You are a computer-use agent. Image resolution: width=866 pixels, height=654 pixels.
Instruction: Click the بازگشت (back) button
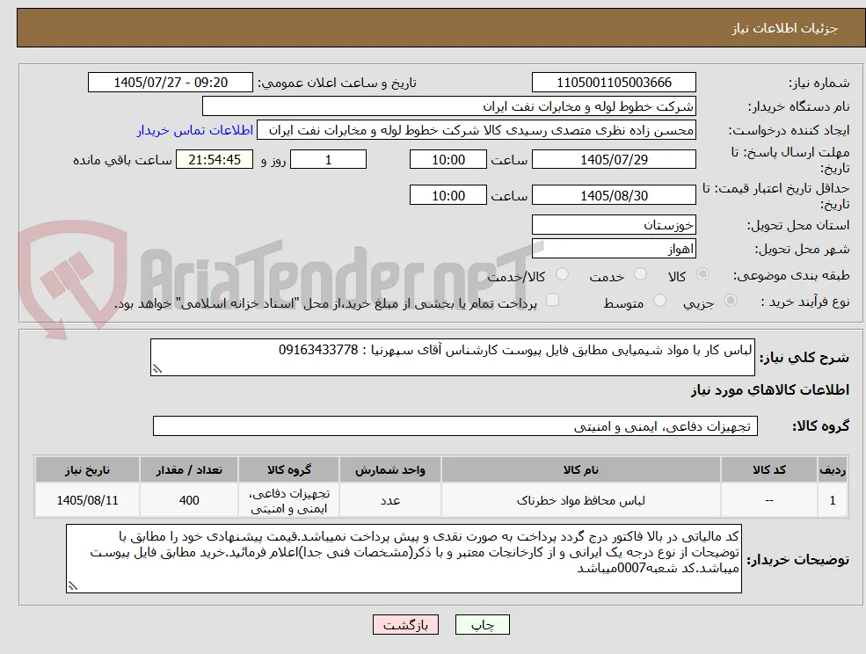point(405,625)
